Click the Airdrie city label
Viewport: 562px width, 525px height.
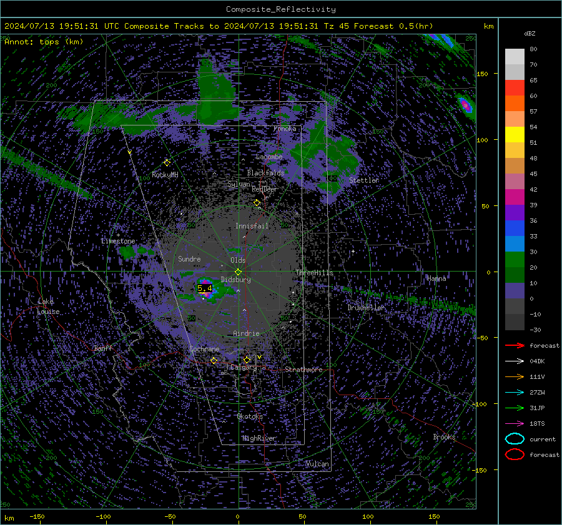[246, 333]
